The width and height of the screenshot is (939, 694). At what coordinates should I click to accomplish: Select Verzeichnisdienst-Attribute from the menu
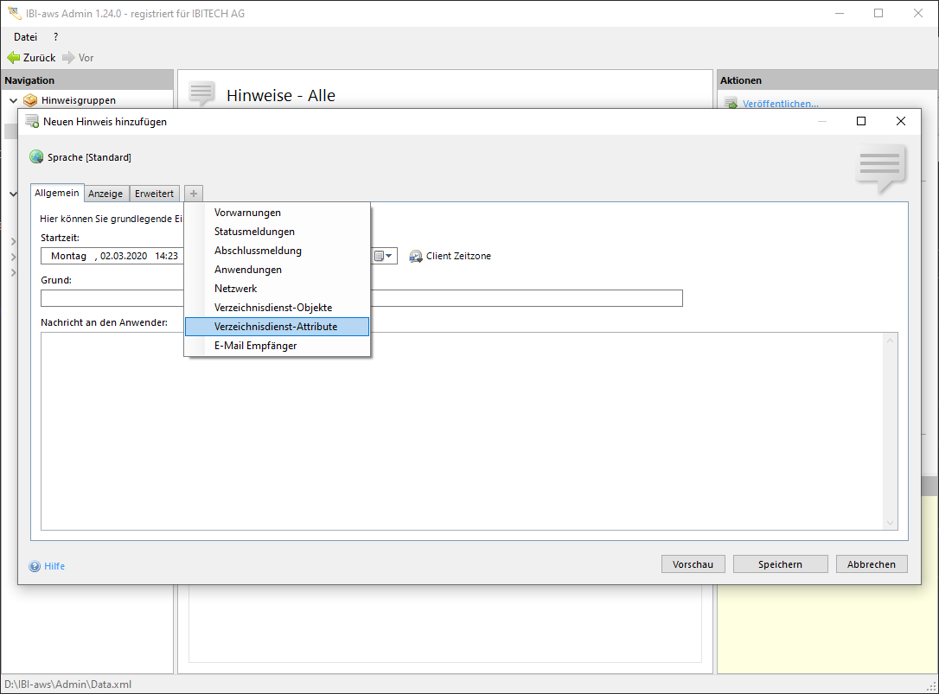pos(276,327)
